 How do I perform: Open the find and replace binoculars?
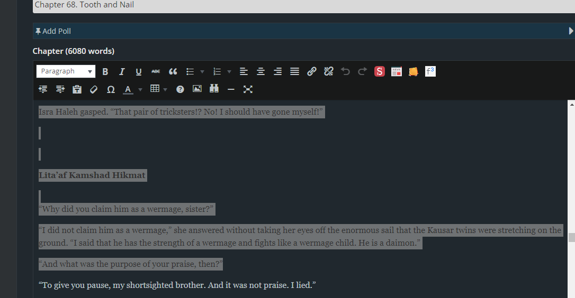click(214, 89)
